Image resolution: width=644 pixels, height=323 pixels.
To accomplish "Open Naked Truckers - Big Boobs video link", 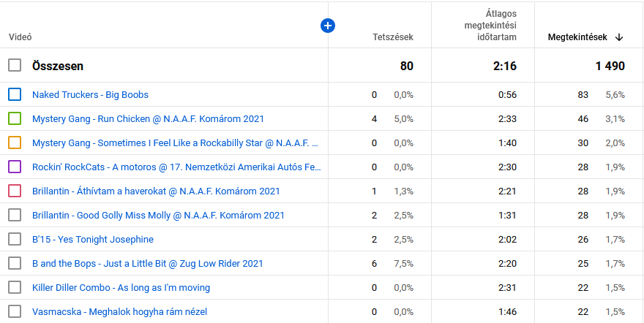I will tap(90, 95).
